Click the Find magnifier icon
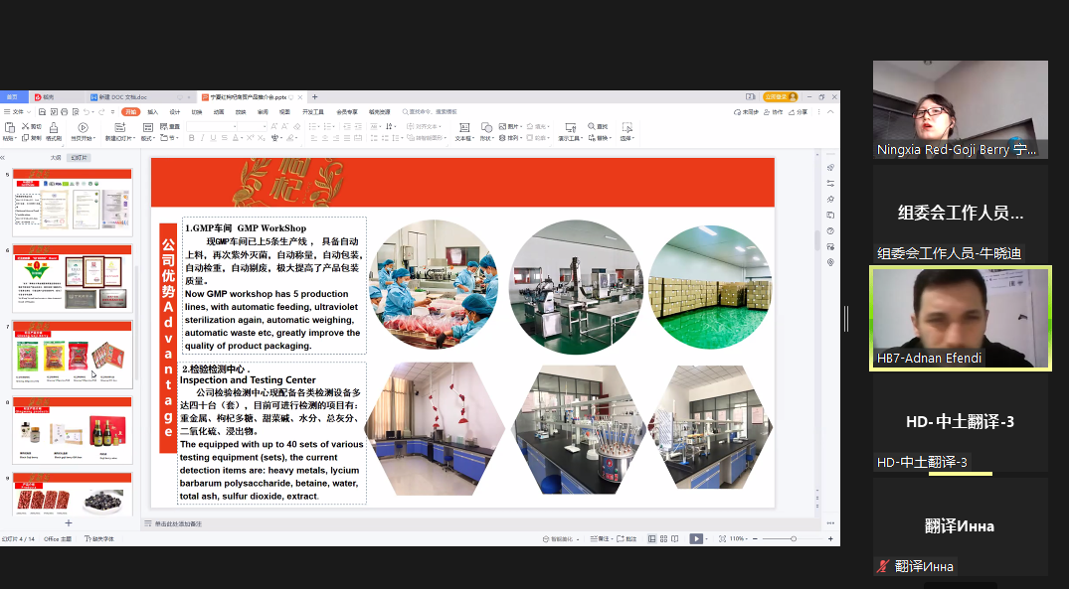This screenshot has width=1070, height=589. pyautogui.click(x=591, y=126)
